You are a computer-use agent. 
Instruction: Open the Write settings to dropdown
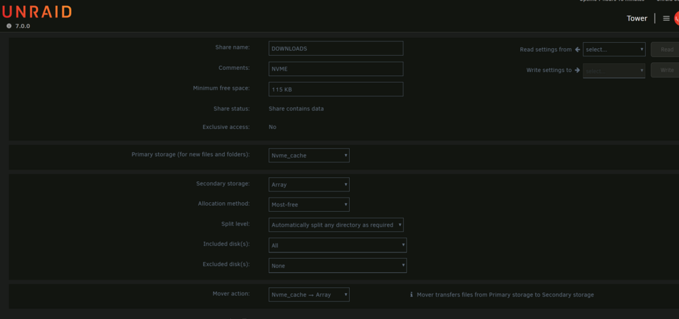point(614,71)
